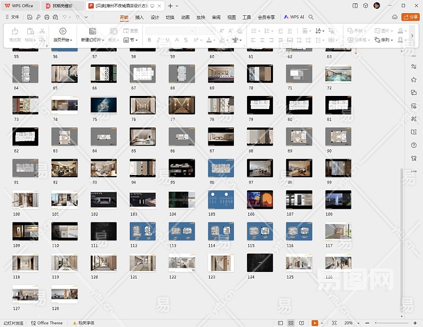Open the settings sliders icon in right sidebar
The height and width of the screenshot is (327, 423).
pyautogui.click(x=414, y=66)
